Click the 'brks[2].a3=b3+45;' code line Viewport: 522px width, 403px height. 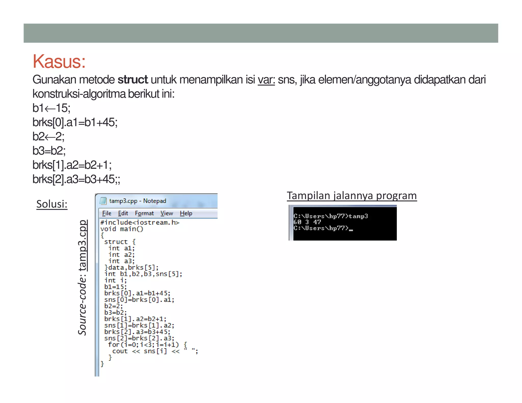(x=137, y=332)
